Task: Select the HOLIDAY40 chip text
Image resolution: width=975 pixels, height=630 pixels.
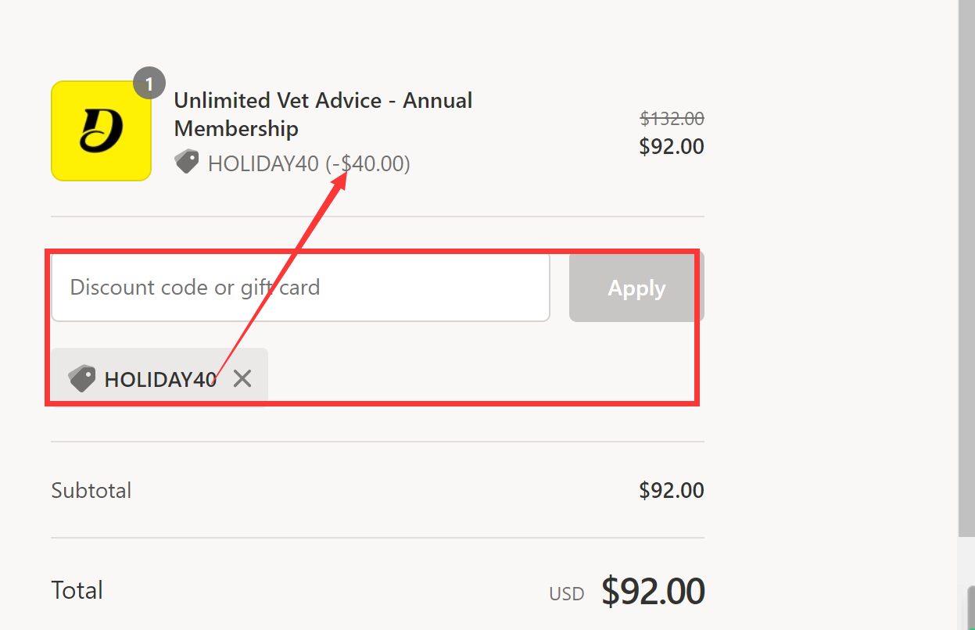Action: pyautogui.click(x=160, y=378)
